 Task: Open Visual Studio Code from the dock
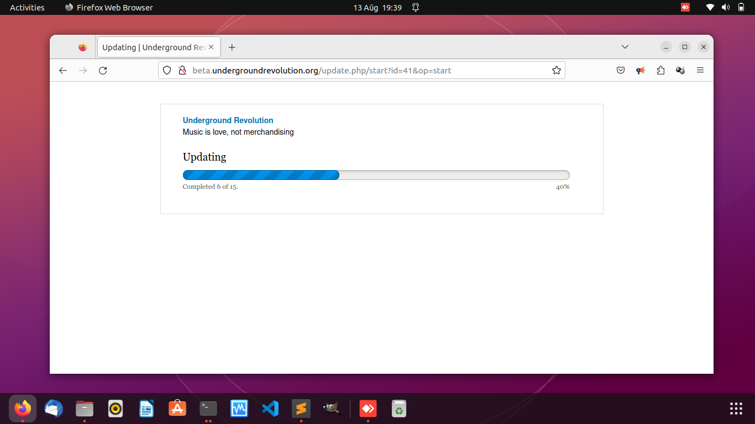(x=270, y=409)
